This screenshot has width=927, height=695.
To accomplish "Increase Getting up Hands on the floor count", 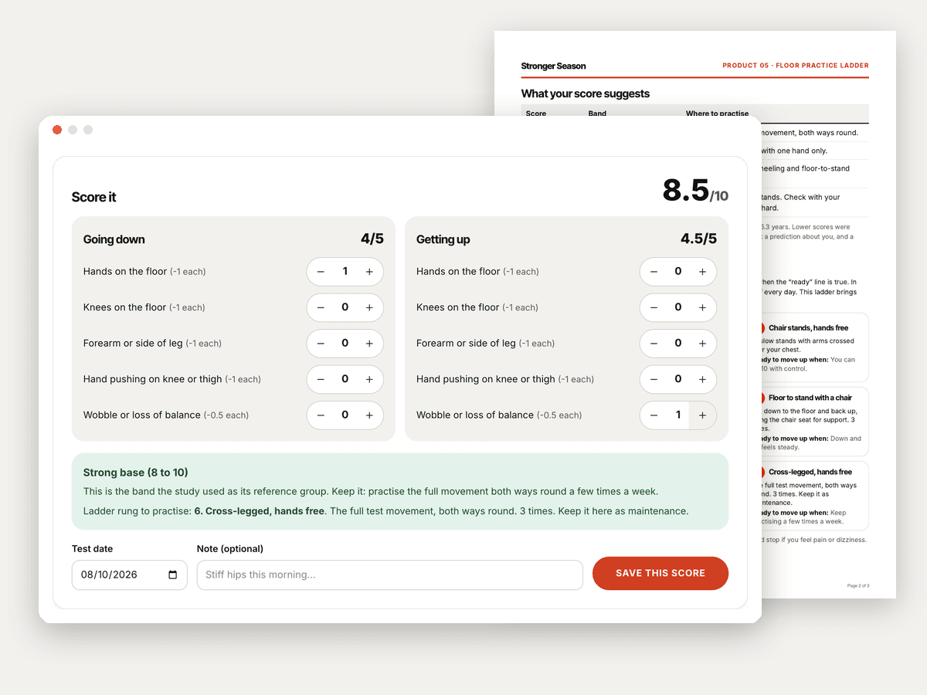I will click(x=702, y=272).
